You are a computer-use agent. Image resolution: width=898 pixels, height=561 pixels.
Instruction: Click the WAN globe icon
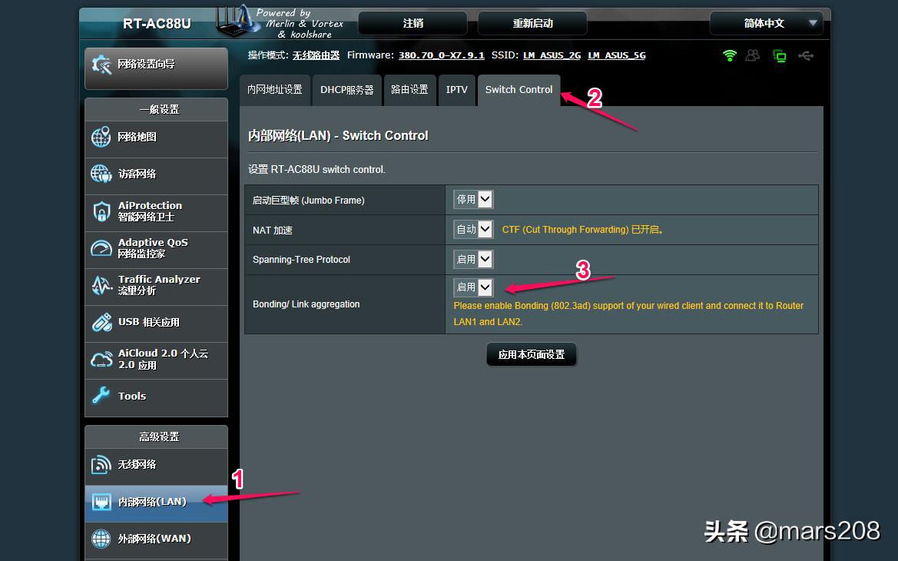(x=101, y=539)
